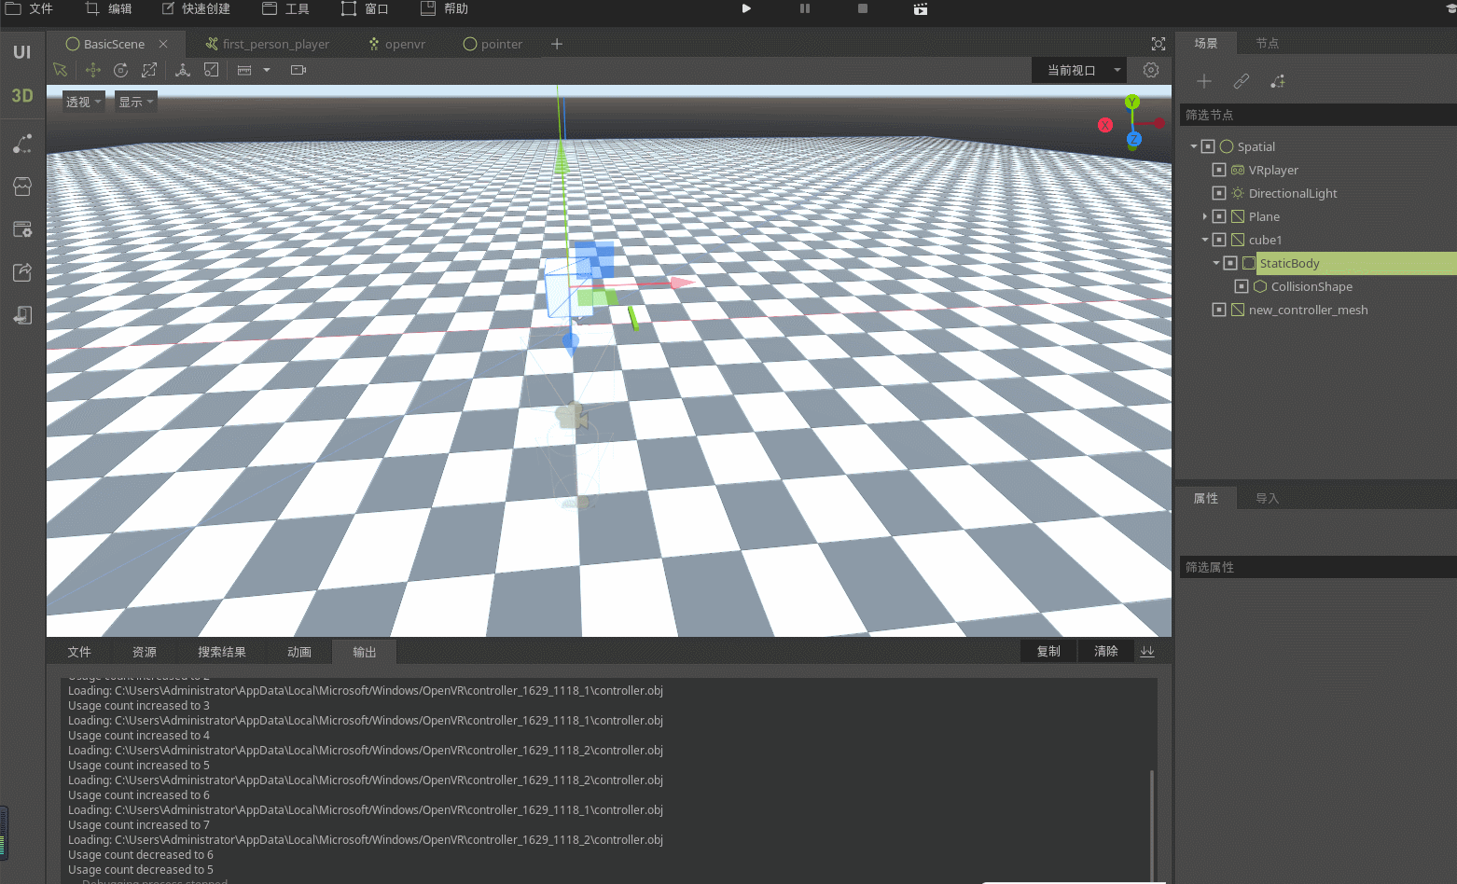Instance a scene with link icon

[1241, 81]
